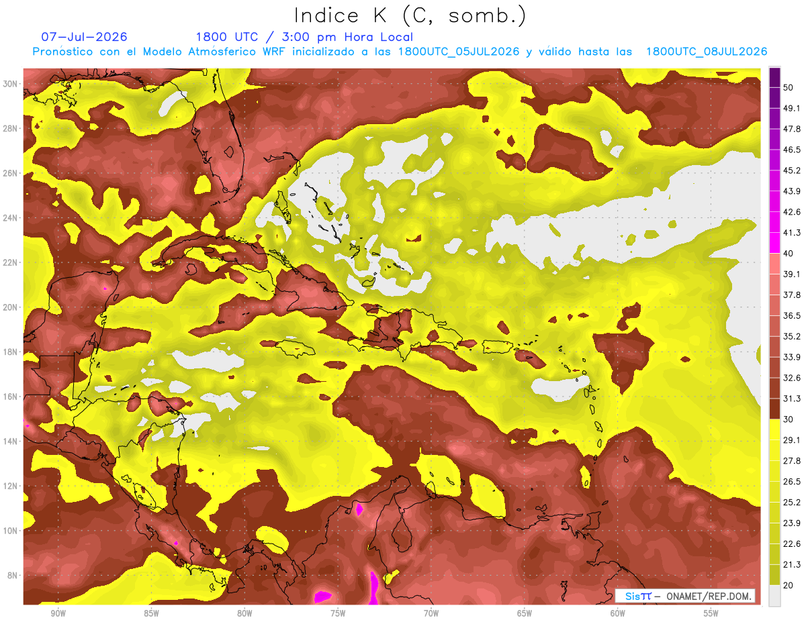This screenshot has height=622, width=806.
Task: Click the 14N latitude label
Action: (x=11, y=442)
